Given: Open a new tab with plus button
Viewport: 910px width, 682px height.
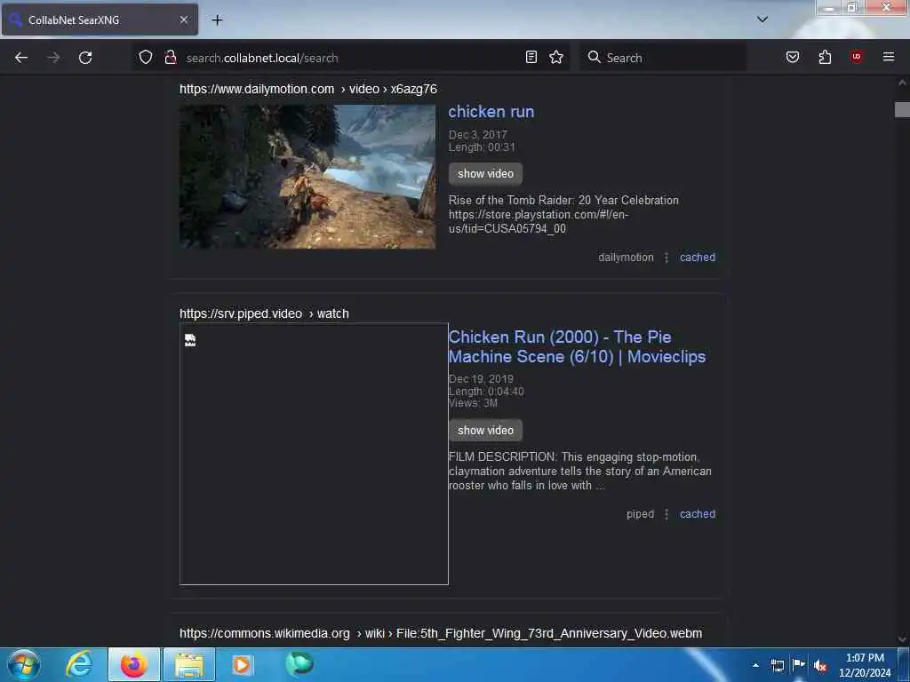Looking at the screenshot, I should (217, 20).
